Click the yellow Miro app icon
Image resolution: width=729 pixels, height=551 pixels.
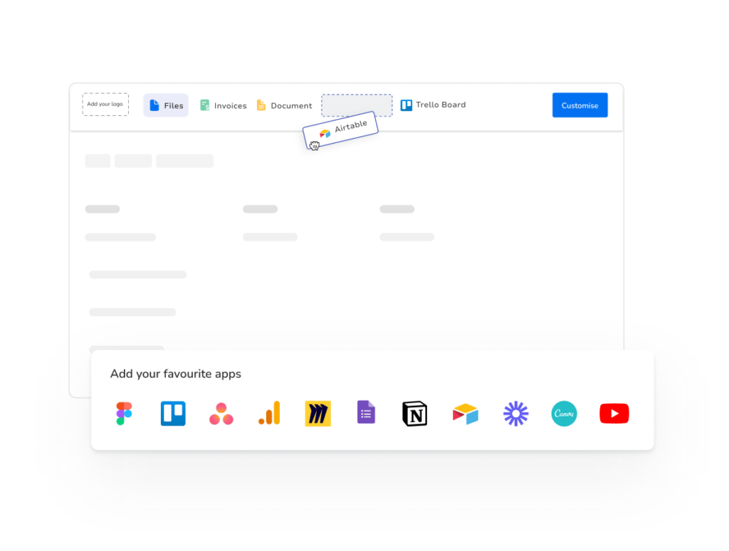[318, 414]
